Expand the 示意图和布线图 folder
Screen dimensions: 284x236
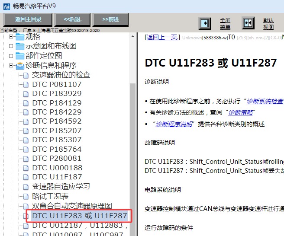pos(11,46)
